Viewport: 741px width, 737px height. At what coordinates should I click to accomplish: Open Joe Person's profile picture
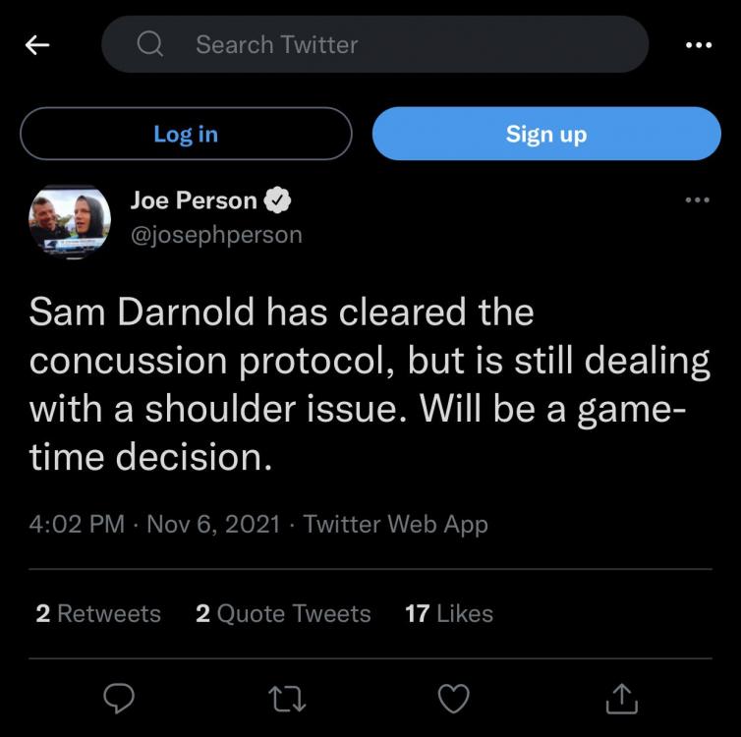point(69,221)
